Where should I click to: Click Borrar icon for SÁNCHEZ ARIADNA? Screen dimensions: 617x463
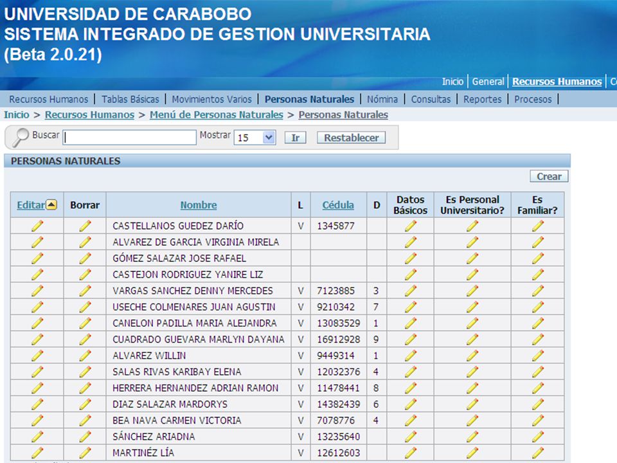85,437
